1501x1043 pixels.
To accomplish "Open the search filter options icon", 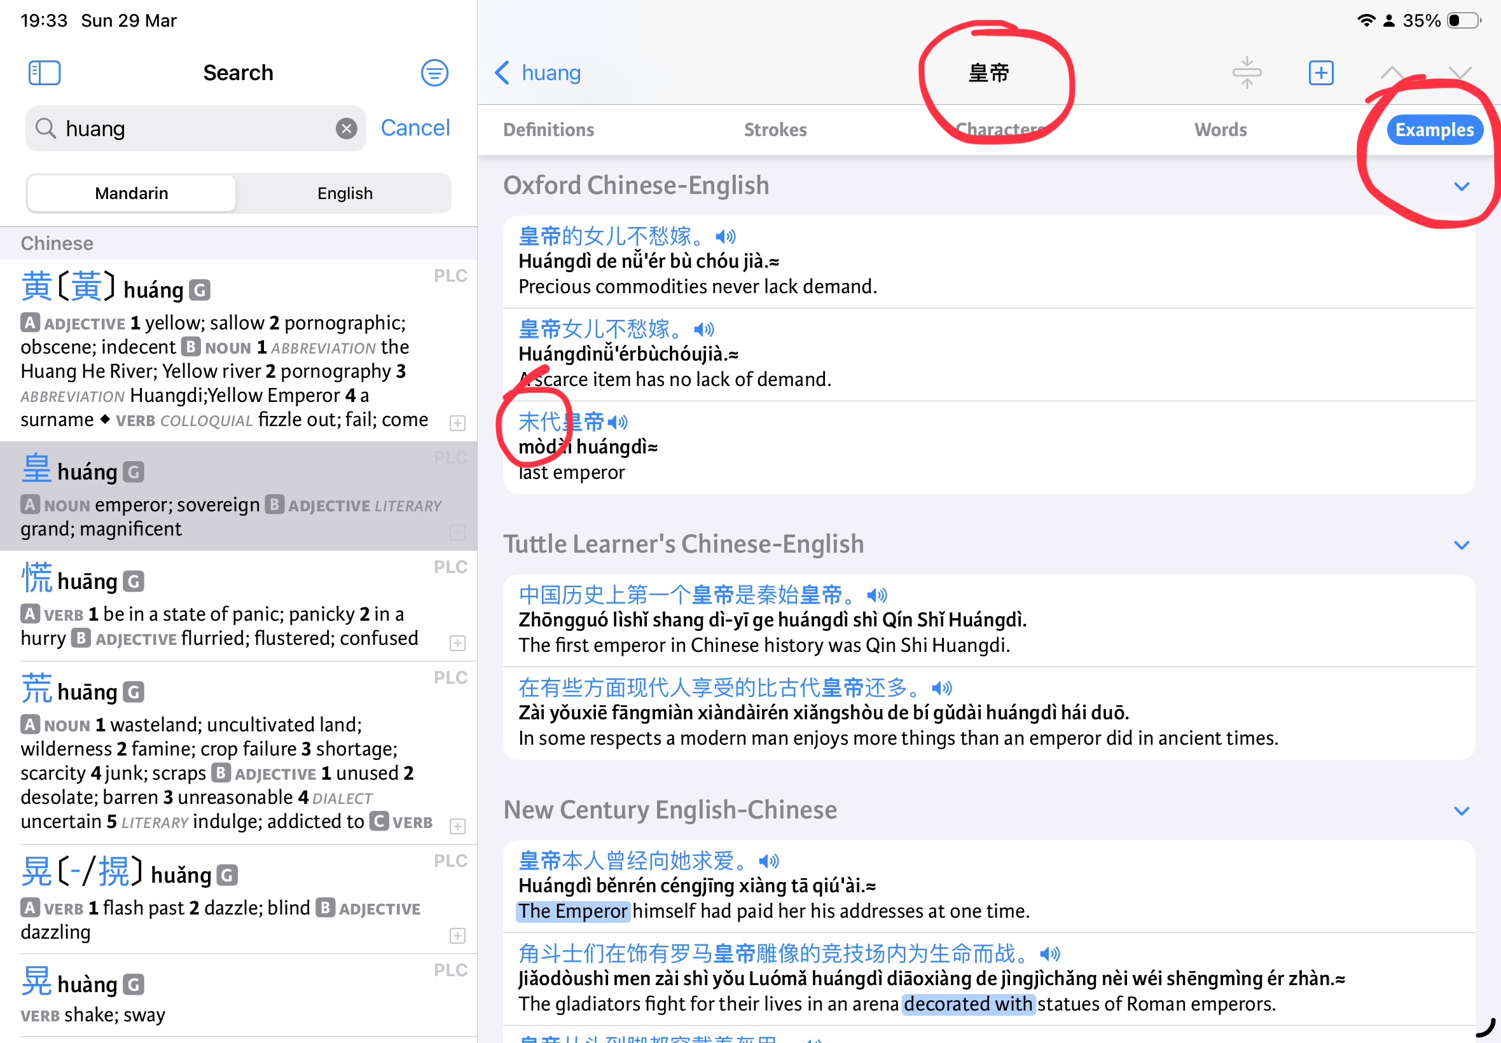I will (434, 73).
